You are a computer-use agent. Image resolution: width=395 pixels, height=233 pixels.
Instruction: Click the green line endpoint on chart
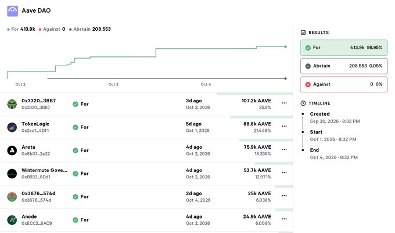(x=285, y=46)
